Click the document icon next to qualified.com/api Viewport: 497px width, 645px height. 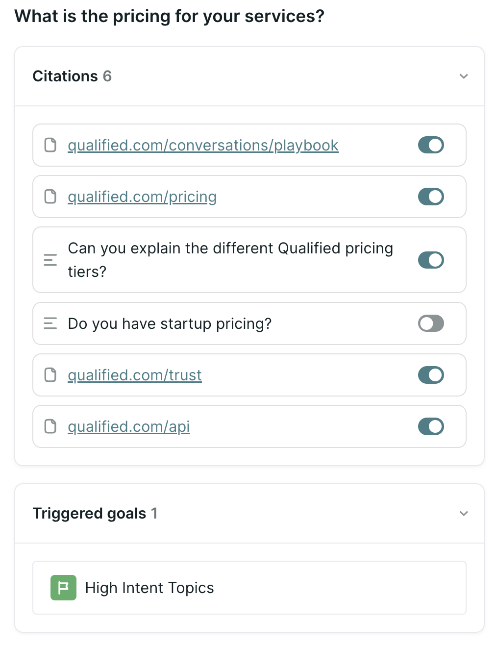50,426
